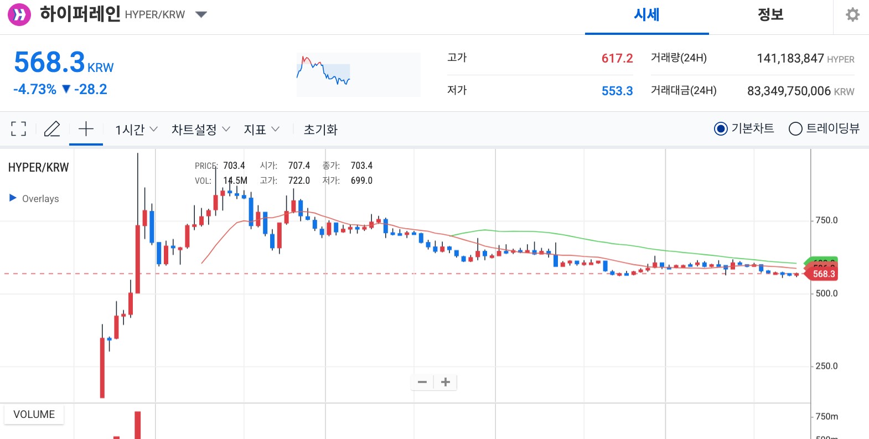
Task: Enter fullscreen chart mode icon
Action: pyautogui.click(x=19, y=129)
